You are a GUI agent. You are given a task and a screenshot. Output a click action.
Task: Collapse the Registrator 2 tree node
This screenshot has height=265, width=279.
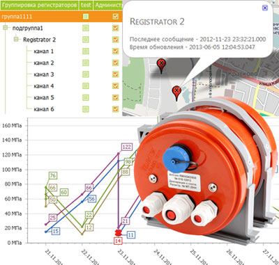[x=16, y=40]
